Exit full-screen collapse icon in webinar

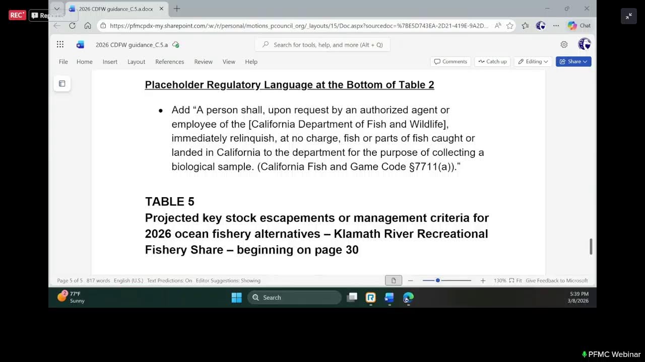point(629,16)
